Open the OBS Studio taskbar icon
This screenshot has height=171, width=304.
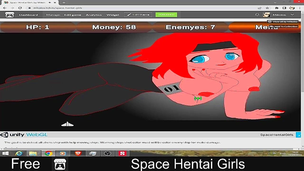click(107, 153)
